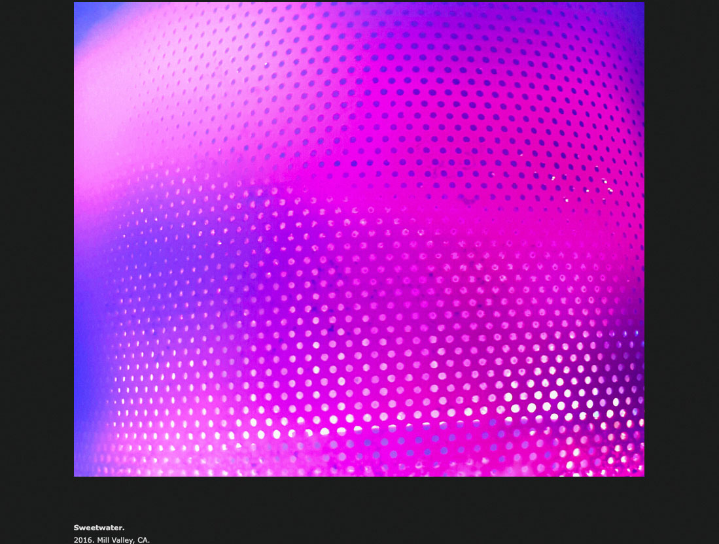The width and height of the screenshot is (719, 544).
Task: Click the period ending the Sweetwater title
Action: (x=123, y=528)
